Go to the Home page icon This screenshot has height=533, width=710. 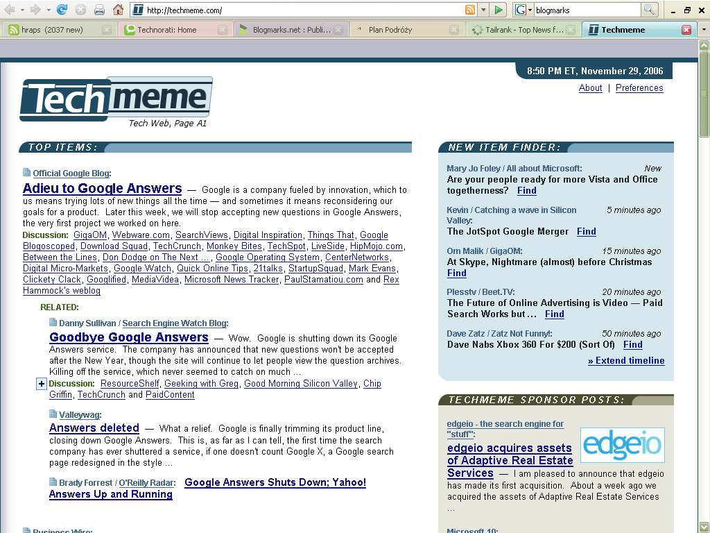coord(118,10)
